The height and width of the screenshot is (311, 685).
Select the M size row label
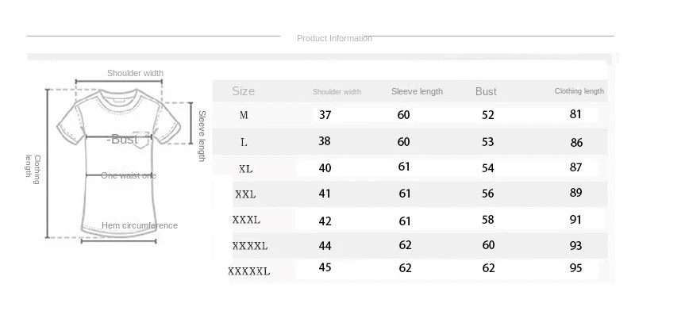pos(244,115)
